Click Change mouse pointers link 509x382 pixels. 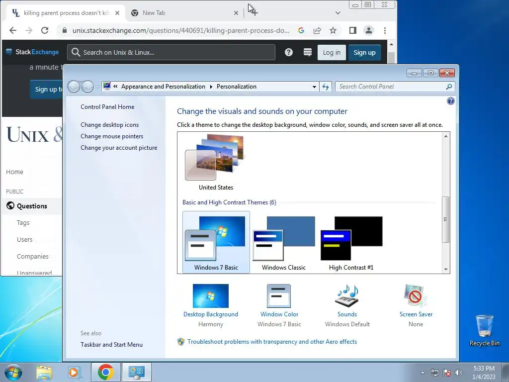coord(112,136)
